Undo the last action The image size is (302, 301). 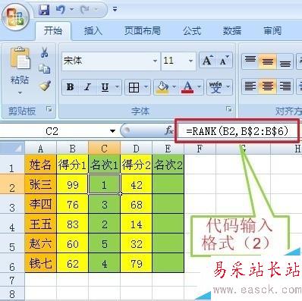point(61,10)
